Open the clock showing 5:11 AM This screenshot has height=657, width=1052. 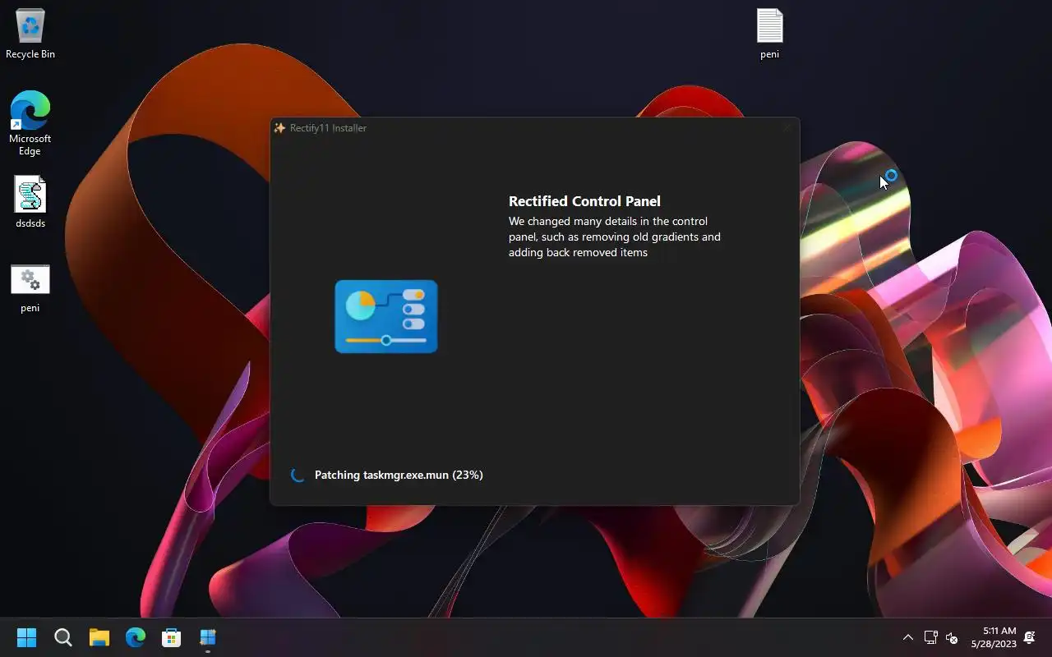(x=994, y=637)
